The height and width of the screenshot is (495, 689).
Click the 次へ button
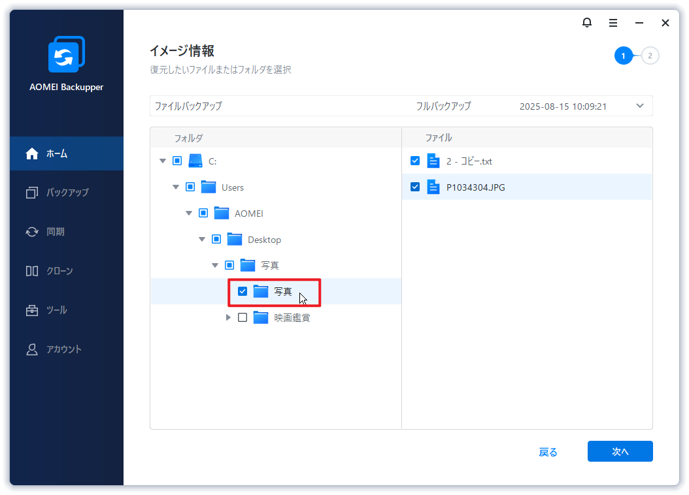pos(620,451)
